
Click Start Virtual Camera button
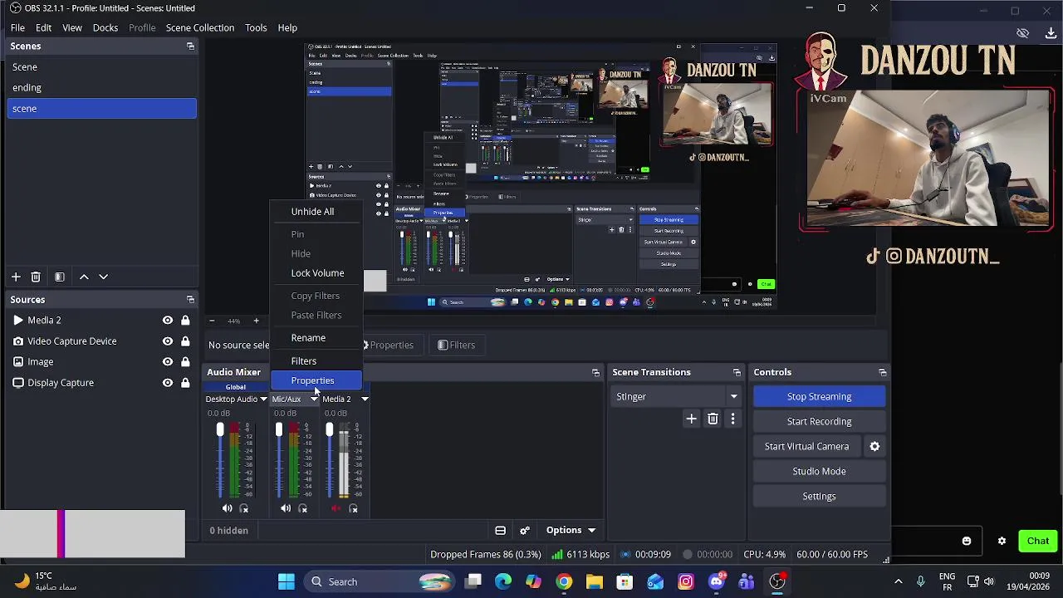coord(807,446)
